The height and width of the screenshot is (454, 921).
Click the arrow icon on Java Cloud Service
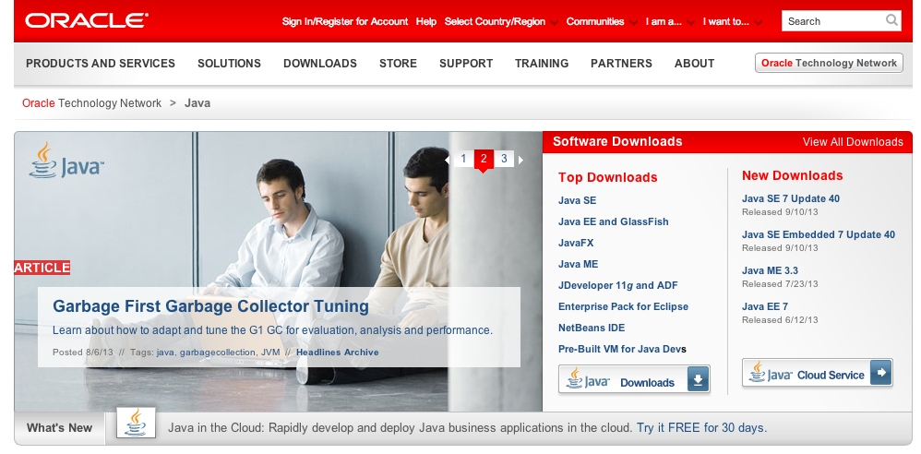point(880,373)
